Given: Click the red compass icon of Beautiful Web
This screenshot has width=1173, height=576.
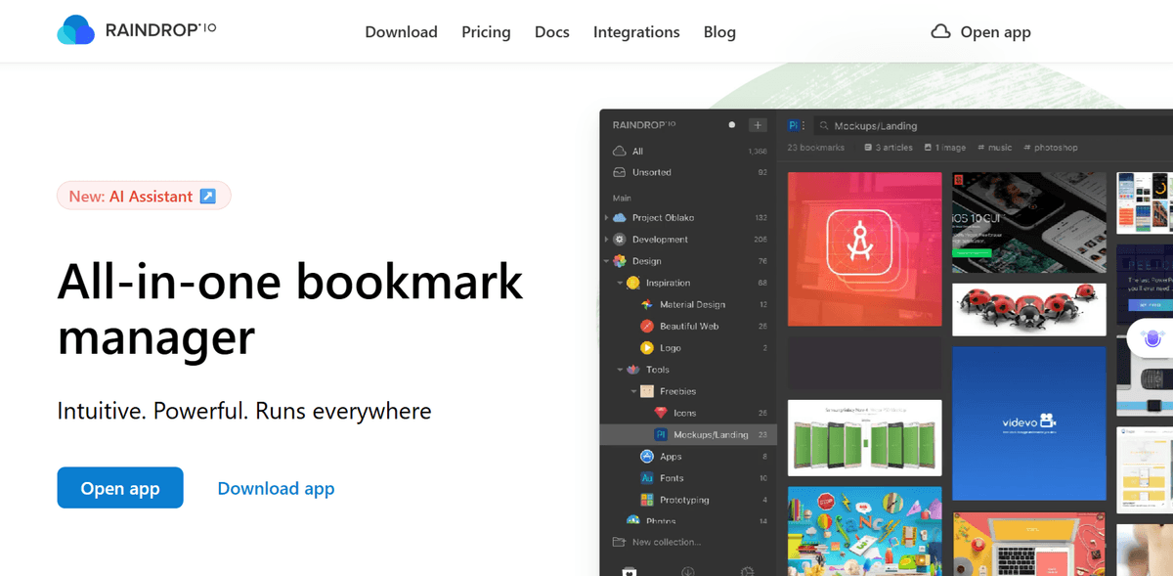Looking at the screenshot, I should click(646, 326).
